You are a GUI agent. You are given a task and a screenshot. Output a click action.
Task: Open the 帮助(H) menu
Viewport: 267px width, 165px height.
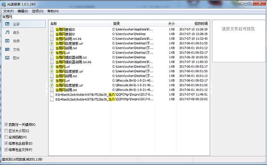coord(53,11)
